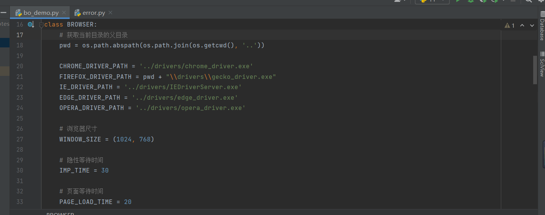
Task: Click the comment '# 浏览器尺寸'
Action: tap(78, 129)
